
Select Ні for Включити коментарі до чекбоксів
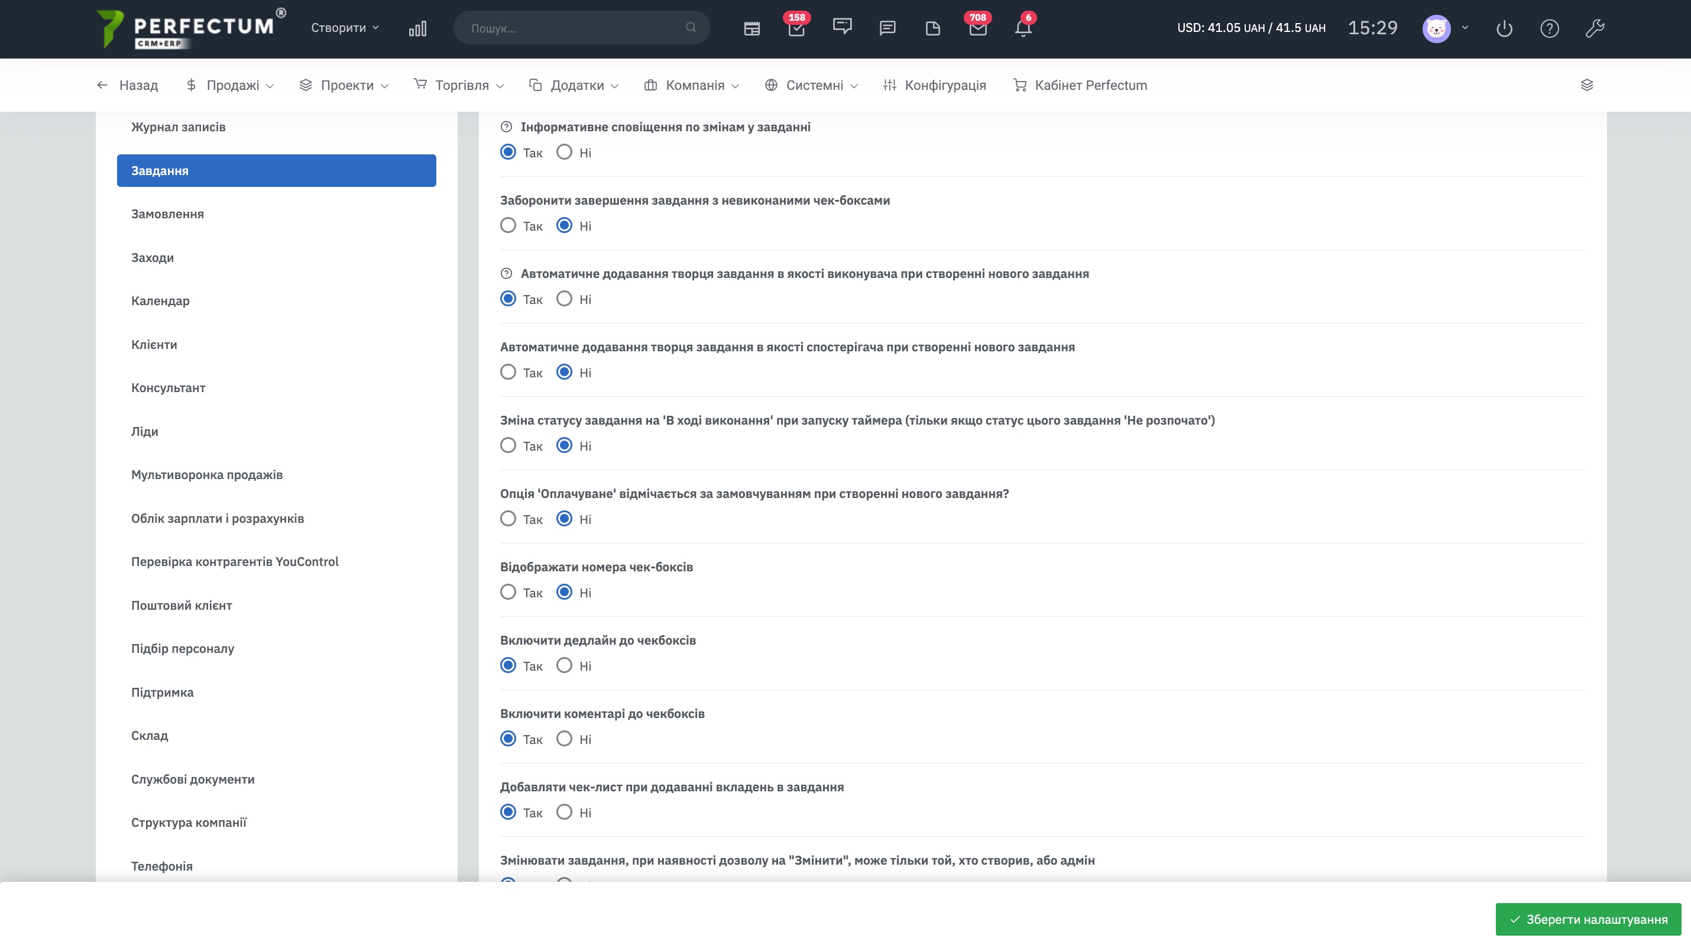pyautogui.click(x=564, y=739)
